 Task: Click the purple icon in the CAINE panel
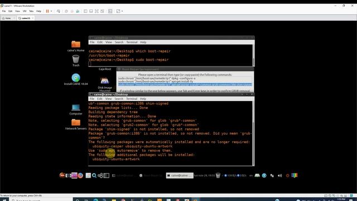click(x=74, y=175)
